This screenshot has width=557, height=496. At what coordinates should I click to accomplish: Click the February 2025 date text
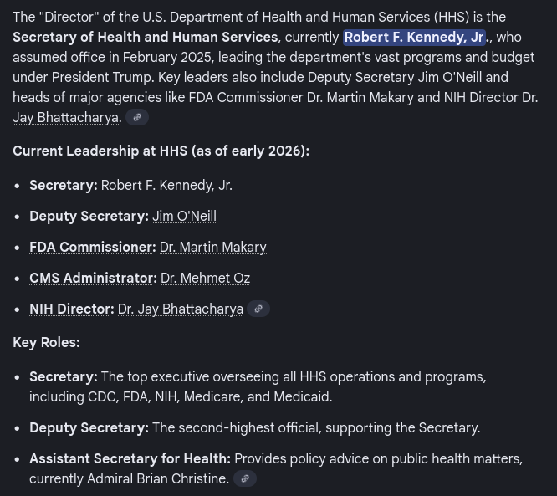165,58
